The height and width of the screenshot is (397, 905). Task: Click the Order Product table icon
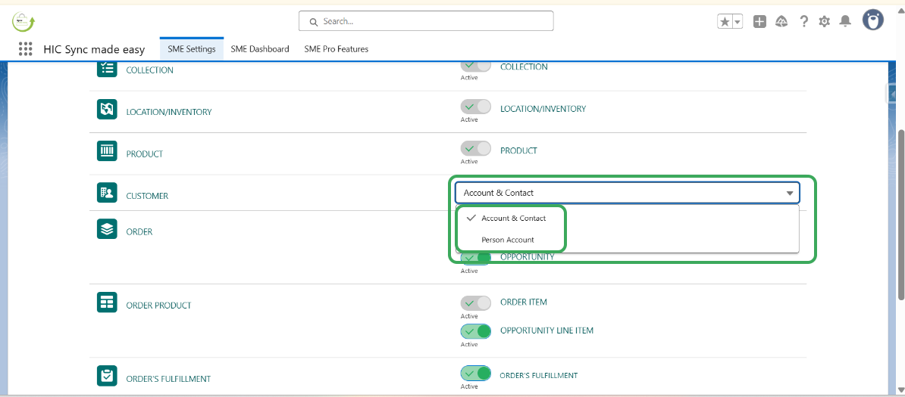[x=107, y=302]
